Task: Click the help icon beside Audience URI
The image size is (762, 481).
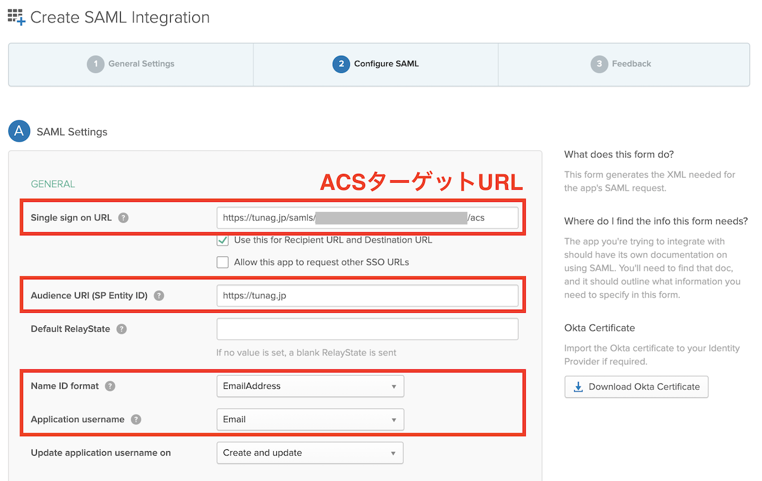Action: click(159, 296)
